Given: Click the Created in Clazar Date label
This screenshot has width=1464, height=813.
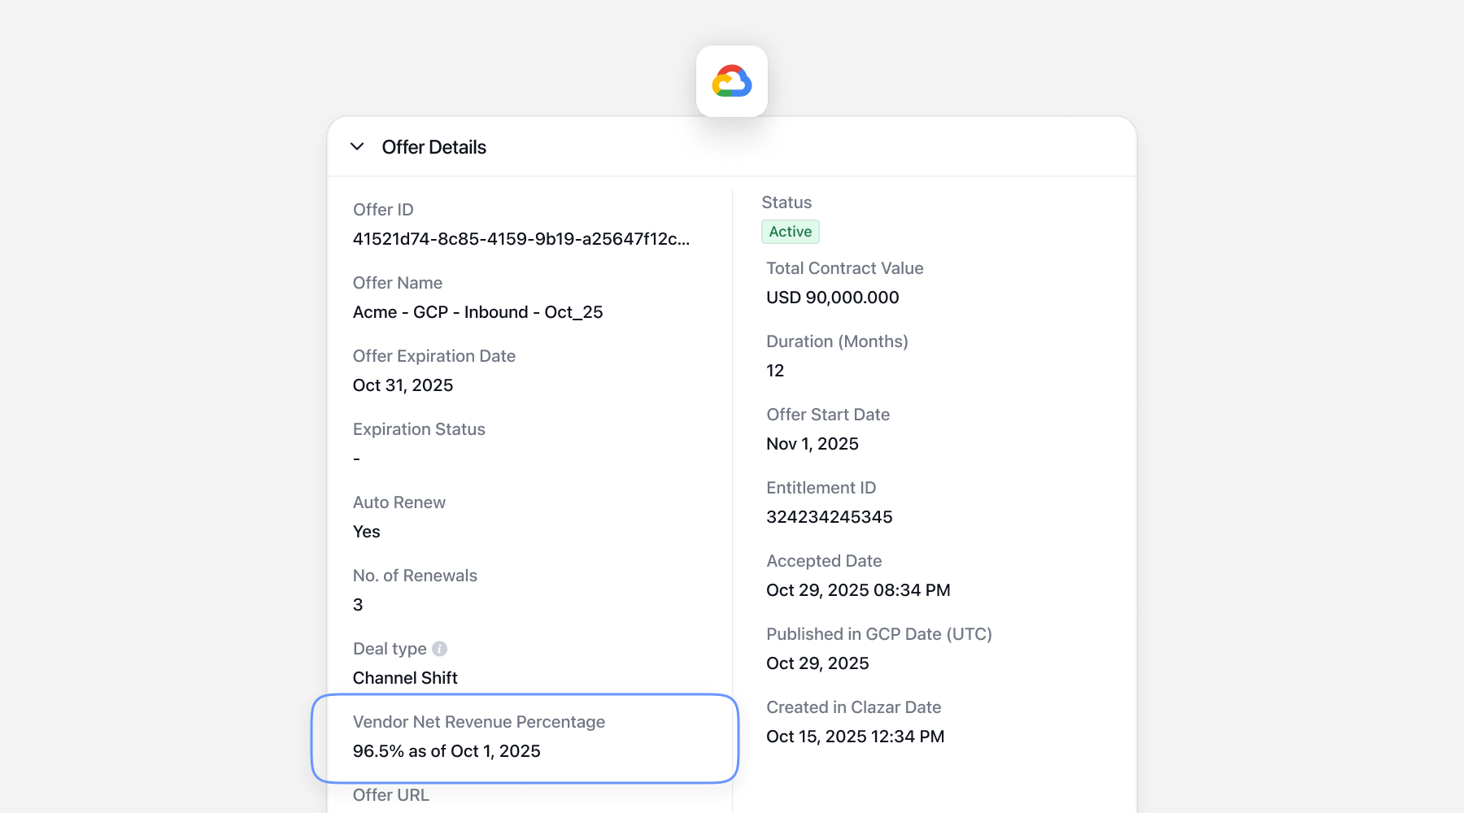Looking at the screenshot, I should 854,707.
